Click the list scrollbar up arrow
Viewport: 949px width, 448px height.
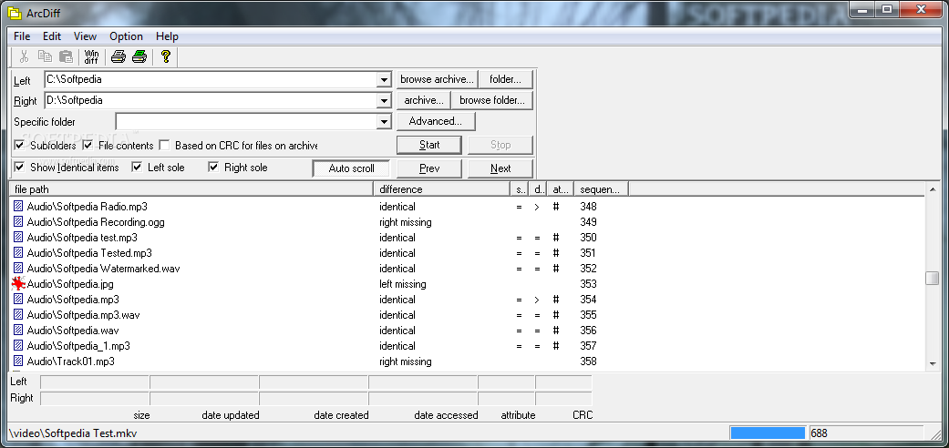pyautogui.click(x=932, y=189)
